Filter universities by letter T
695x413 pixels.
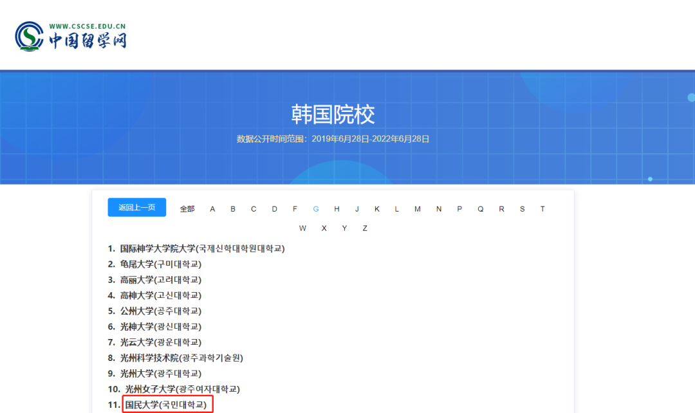pyautogui.click(x=542, y=208)
